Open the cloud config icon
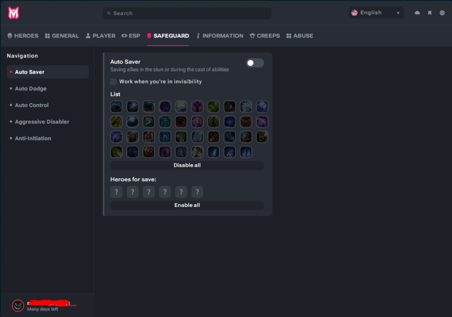Viewport: 452px width, 317px height. click(417, 12)
